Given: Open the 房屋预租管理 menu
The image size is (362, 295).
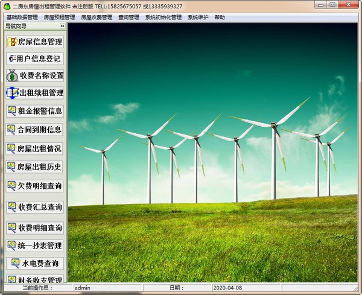Looking at the screenshot, I should 59,17.
